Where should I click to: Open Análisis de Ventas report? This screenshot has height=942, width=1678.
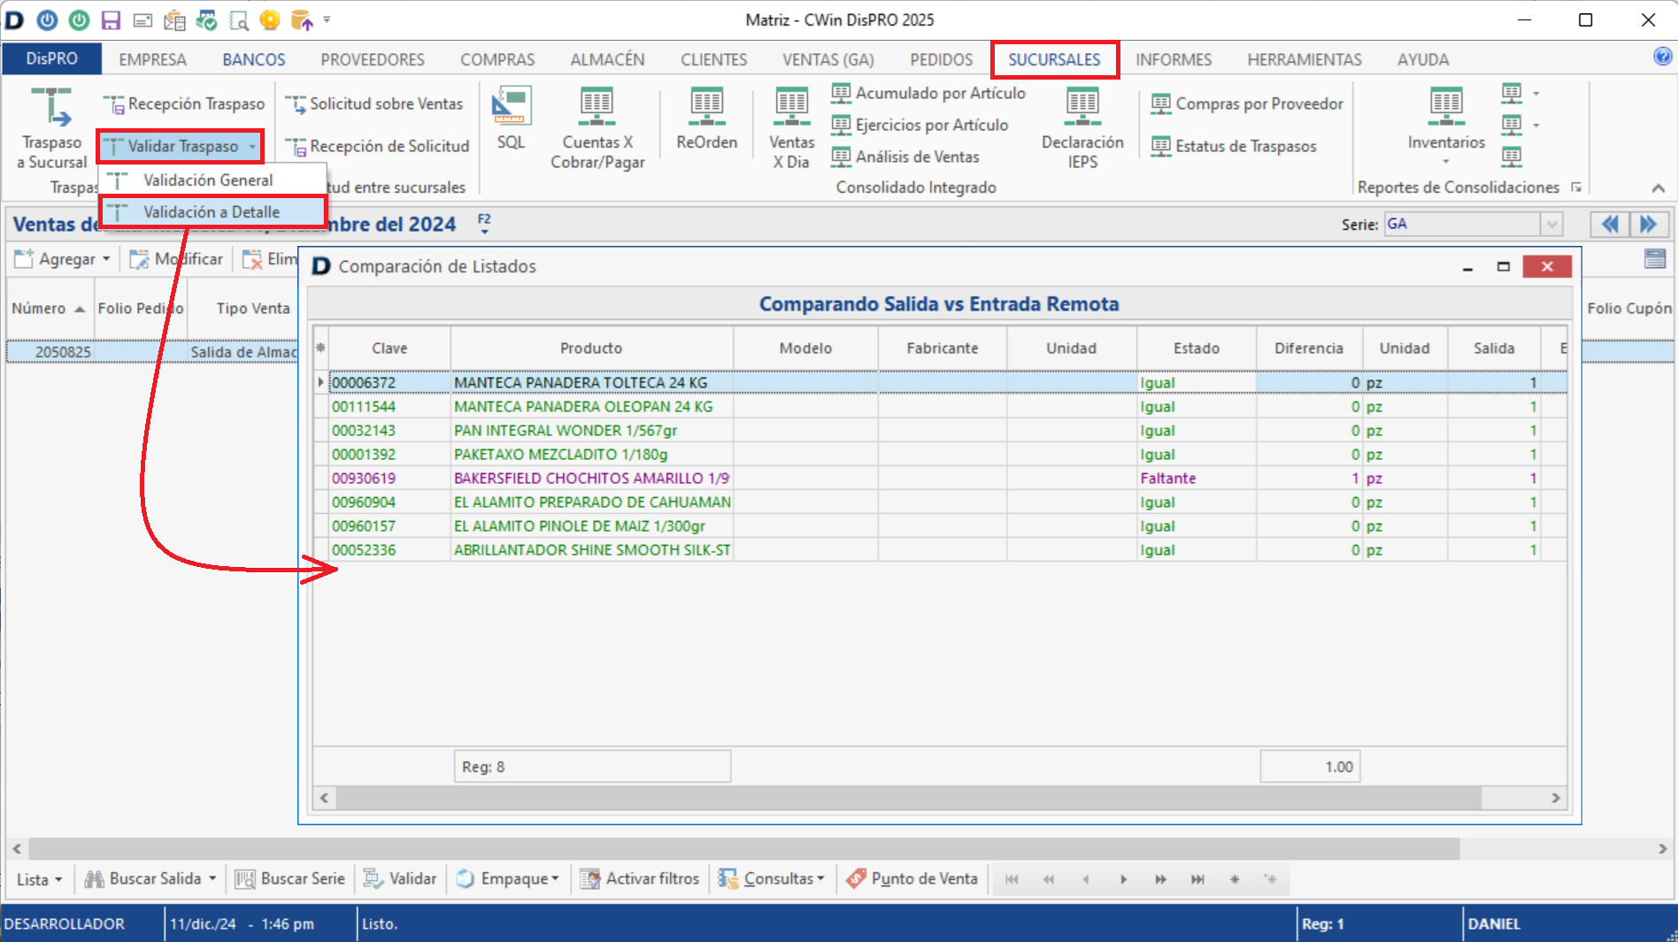coord(905,157)
